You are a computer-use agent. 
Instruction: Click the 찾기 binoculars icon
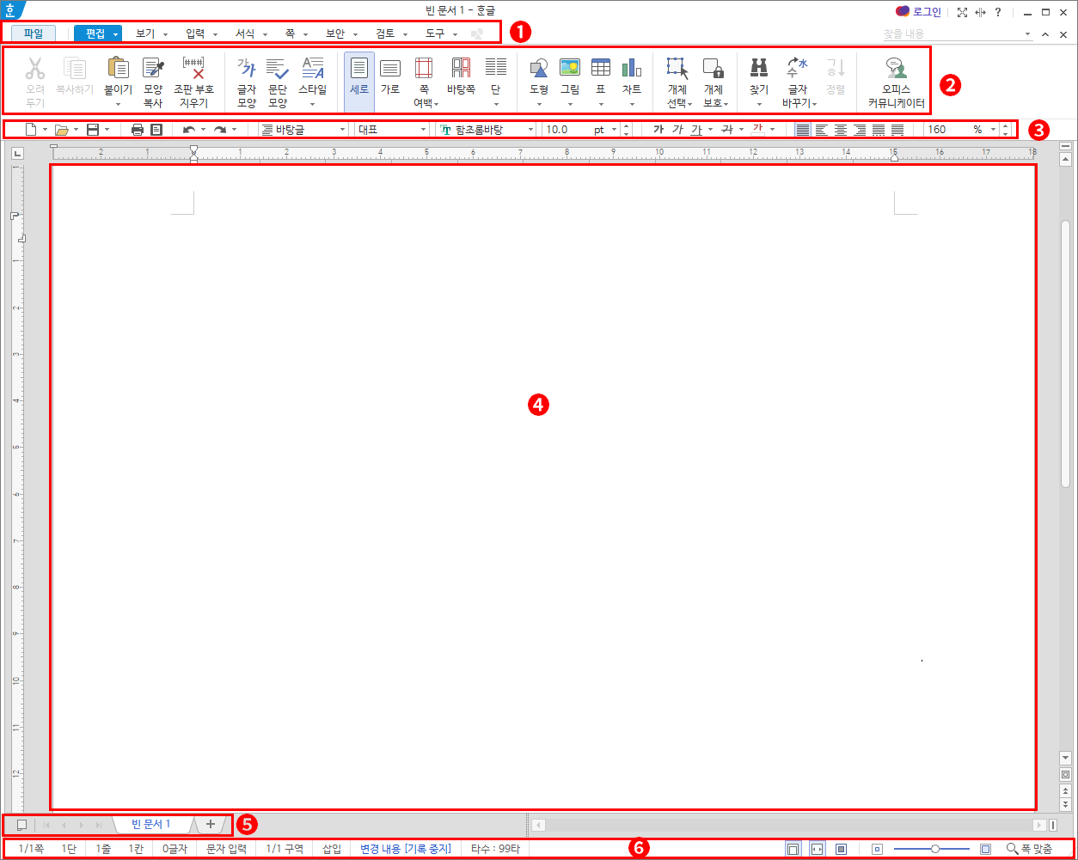759,68
